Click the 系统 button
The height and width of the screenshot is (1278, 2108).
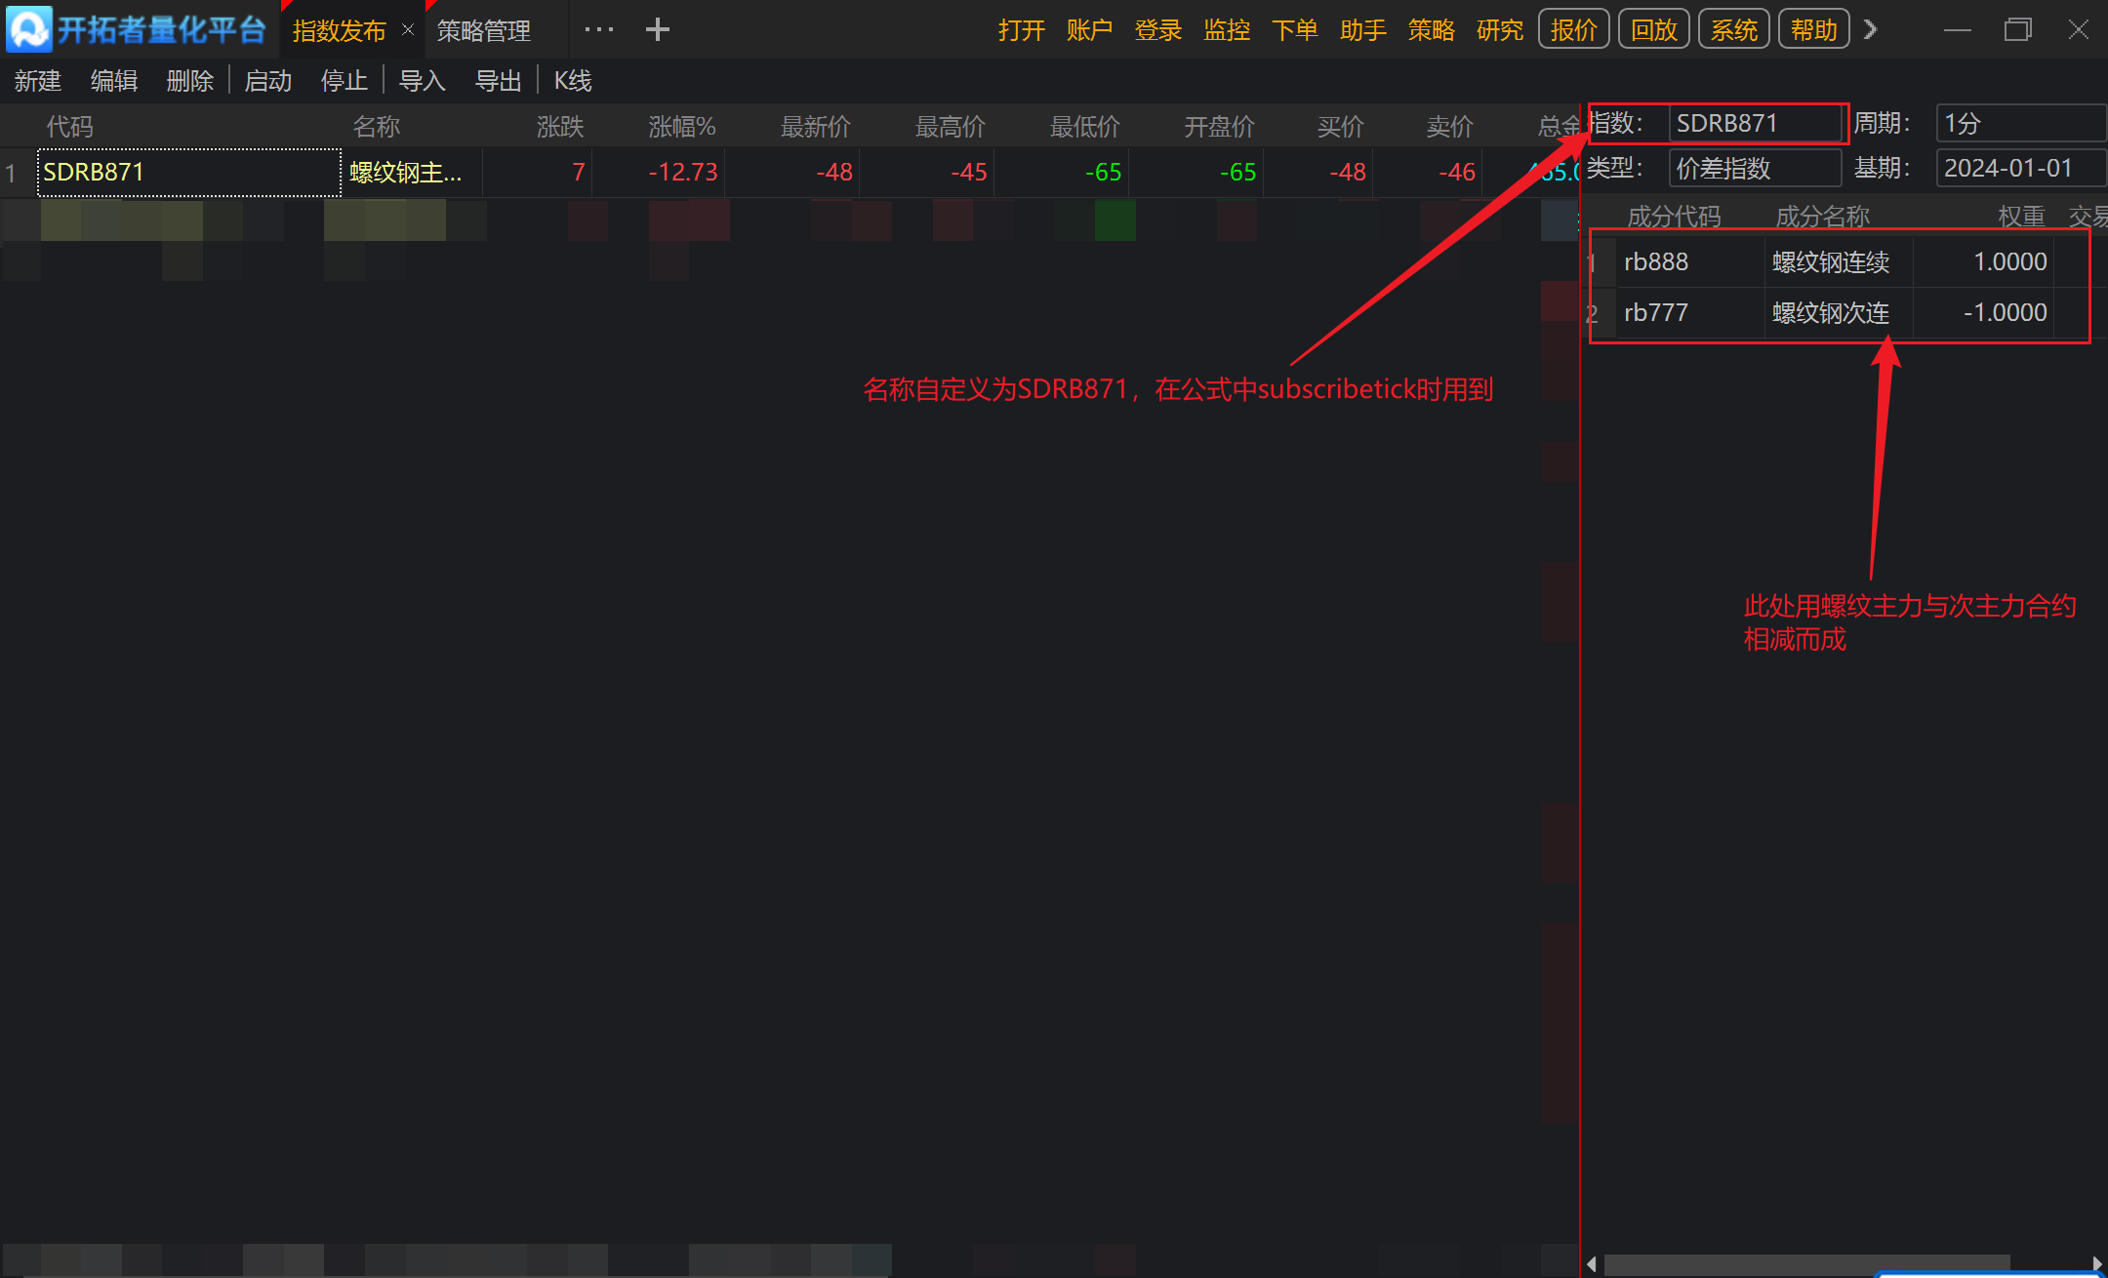[1734, 29]
